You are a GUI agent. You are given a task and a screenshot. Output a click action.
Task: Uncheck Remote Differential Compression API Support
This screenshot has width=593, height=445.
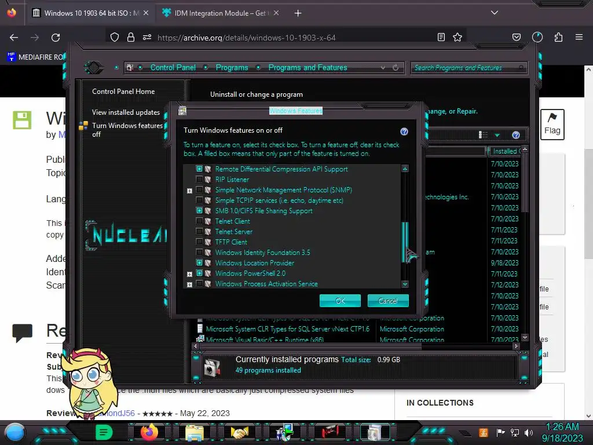(199, 169)
